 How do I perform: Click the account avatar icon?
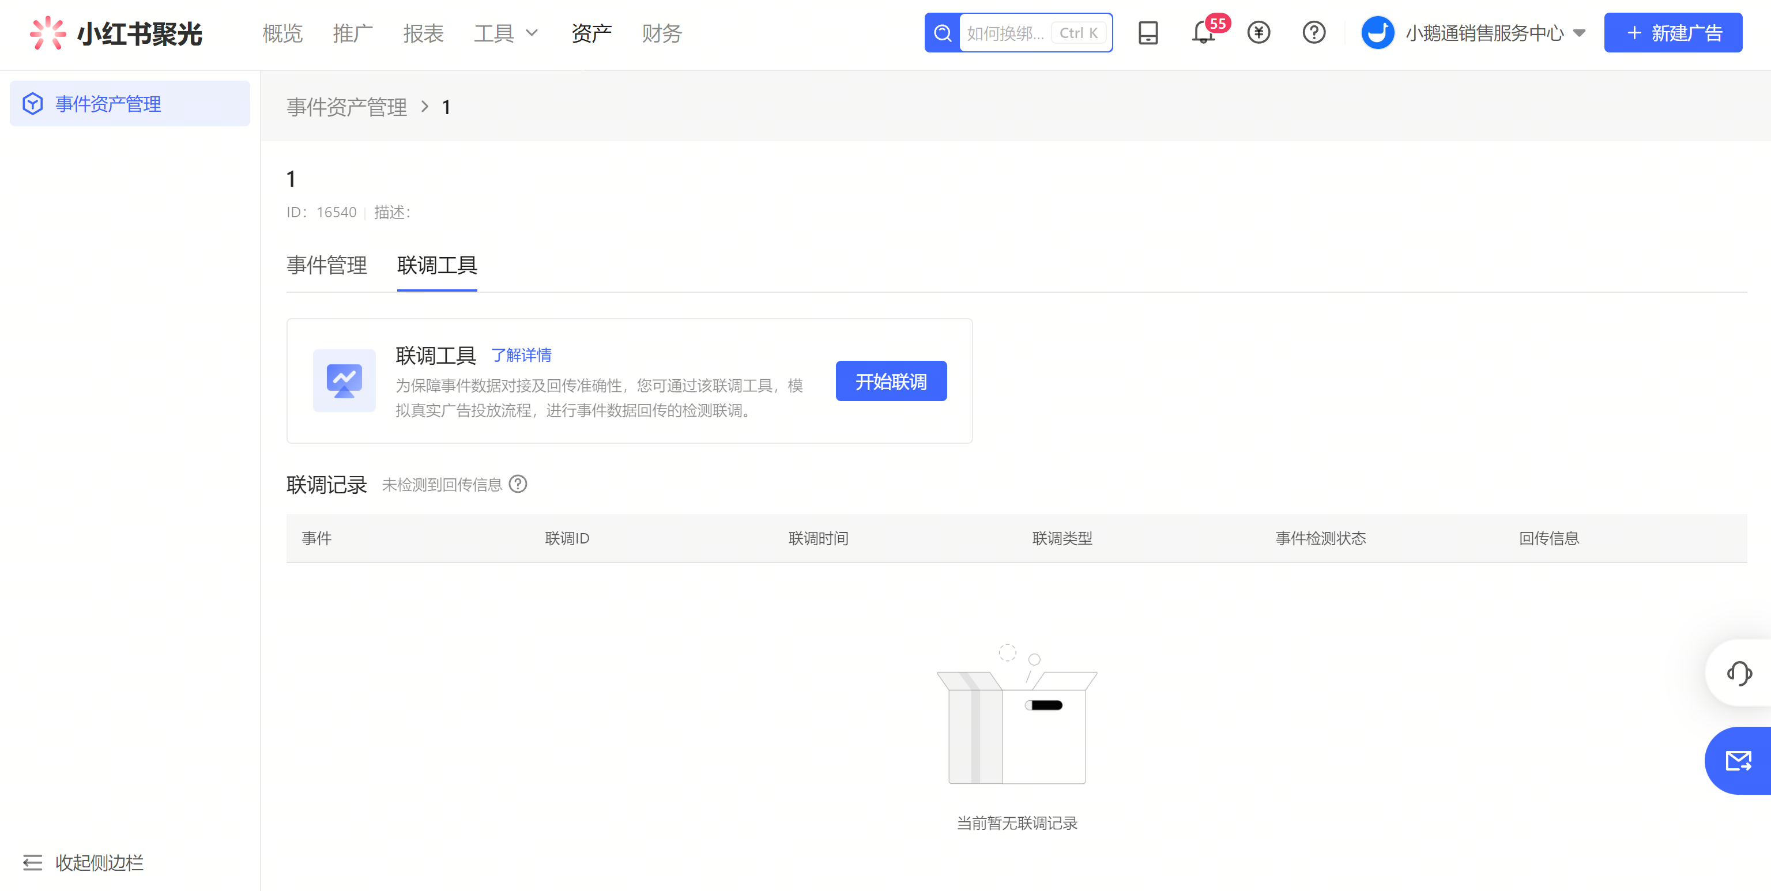click(1377, 32)
